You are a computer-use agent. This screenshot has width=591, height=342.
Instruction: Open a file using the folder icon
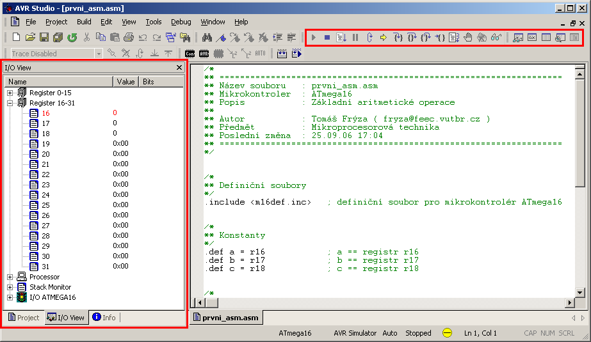click(30, 37)
